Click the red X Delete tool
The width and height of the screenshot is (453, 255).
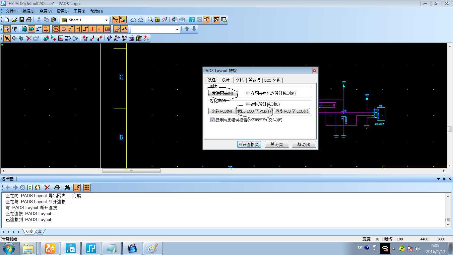[29, 39]
